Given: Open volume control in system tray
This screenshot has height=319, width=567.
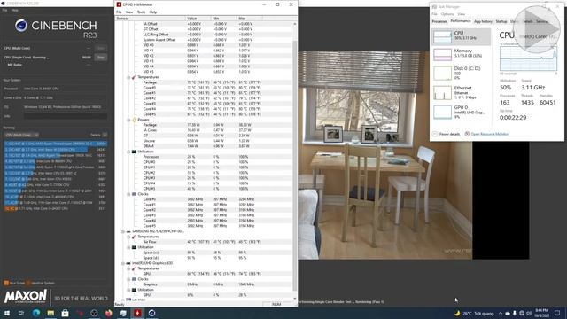Looking at the screenshot, I should (x=529, y=313).
